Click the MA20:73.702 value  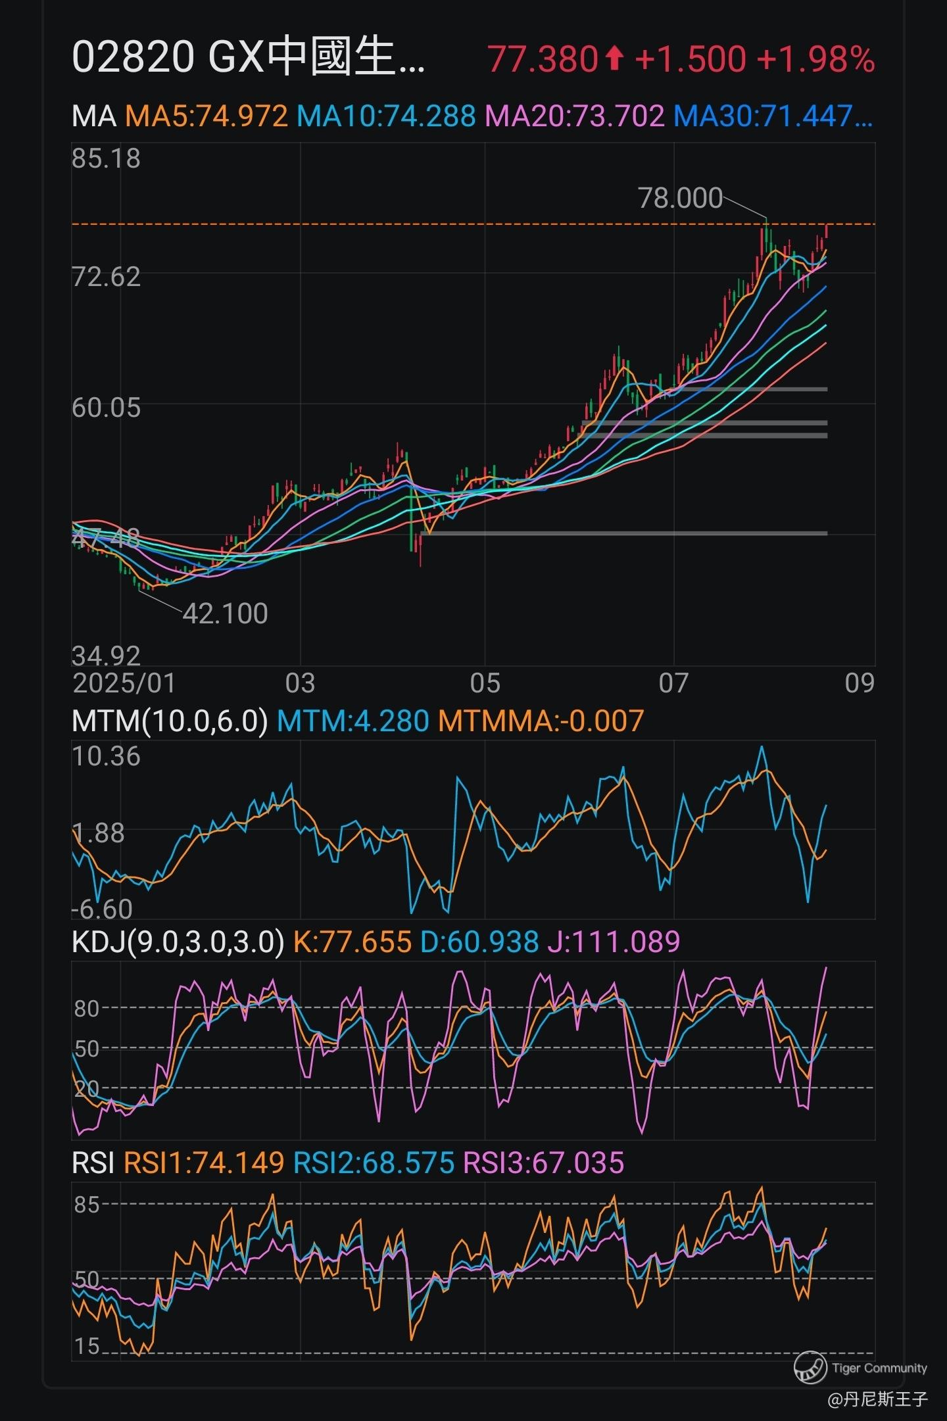click(x=575, y=116)
